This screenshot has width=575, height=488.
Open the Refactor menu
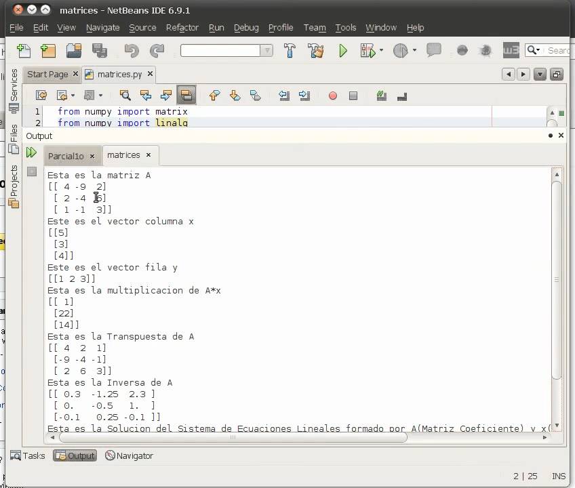(182, 28)
